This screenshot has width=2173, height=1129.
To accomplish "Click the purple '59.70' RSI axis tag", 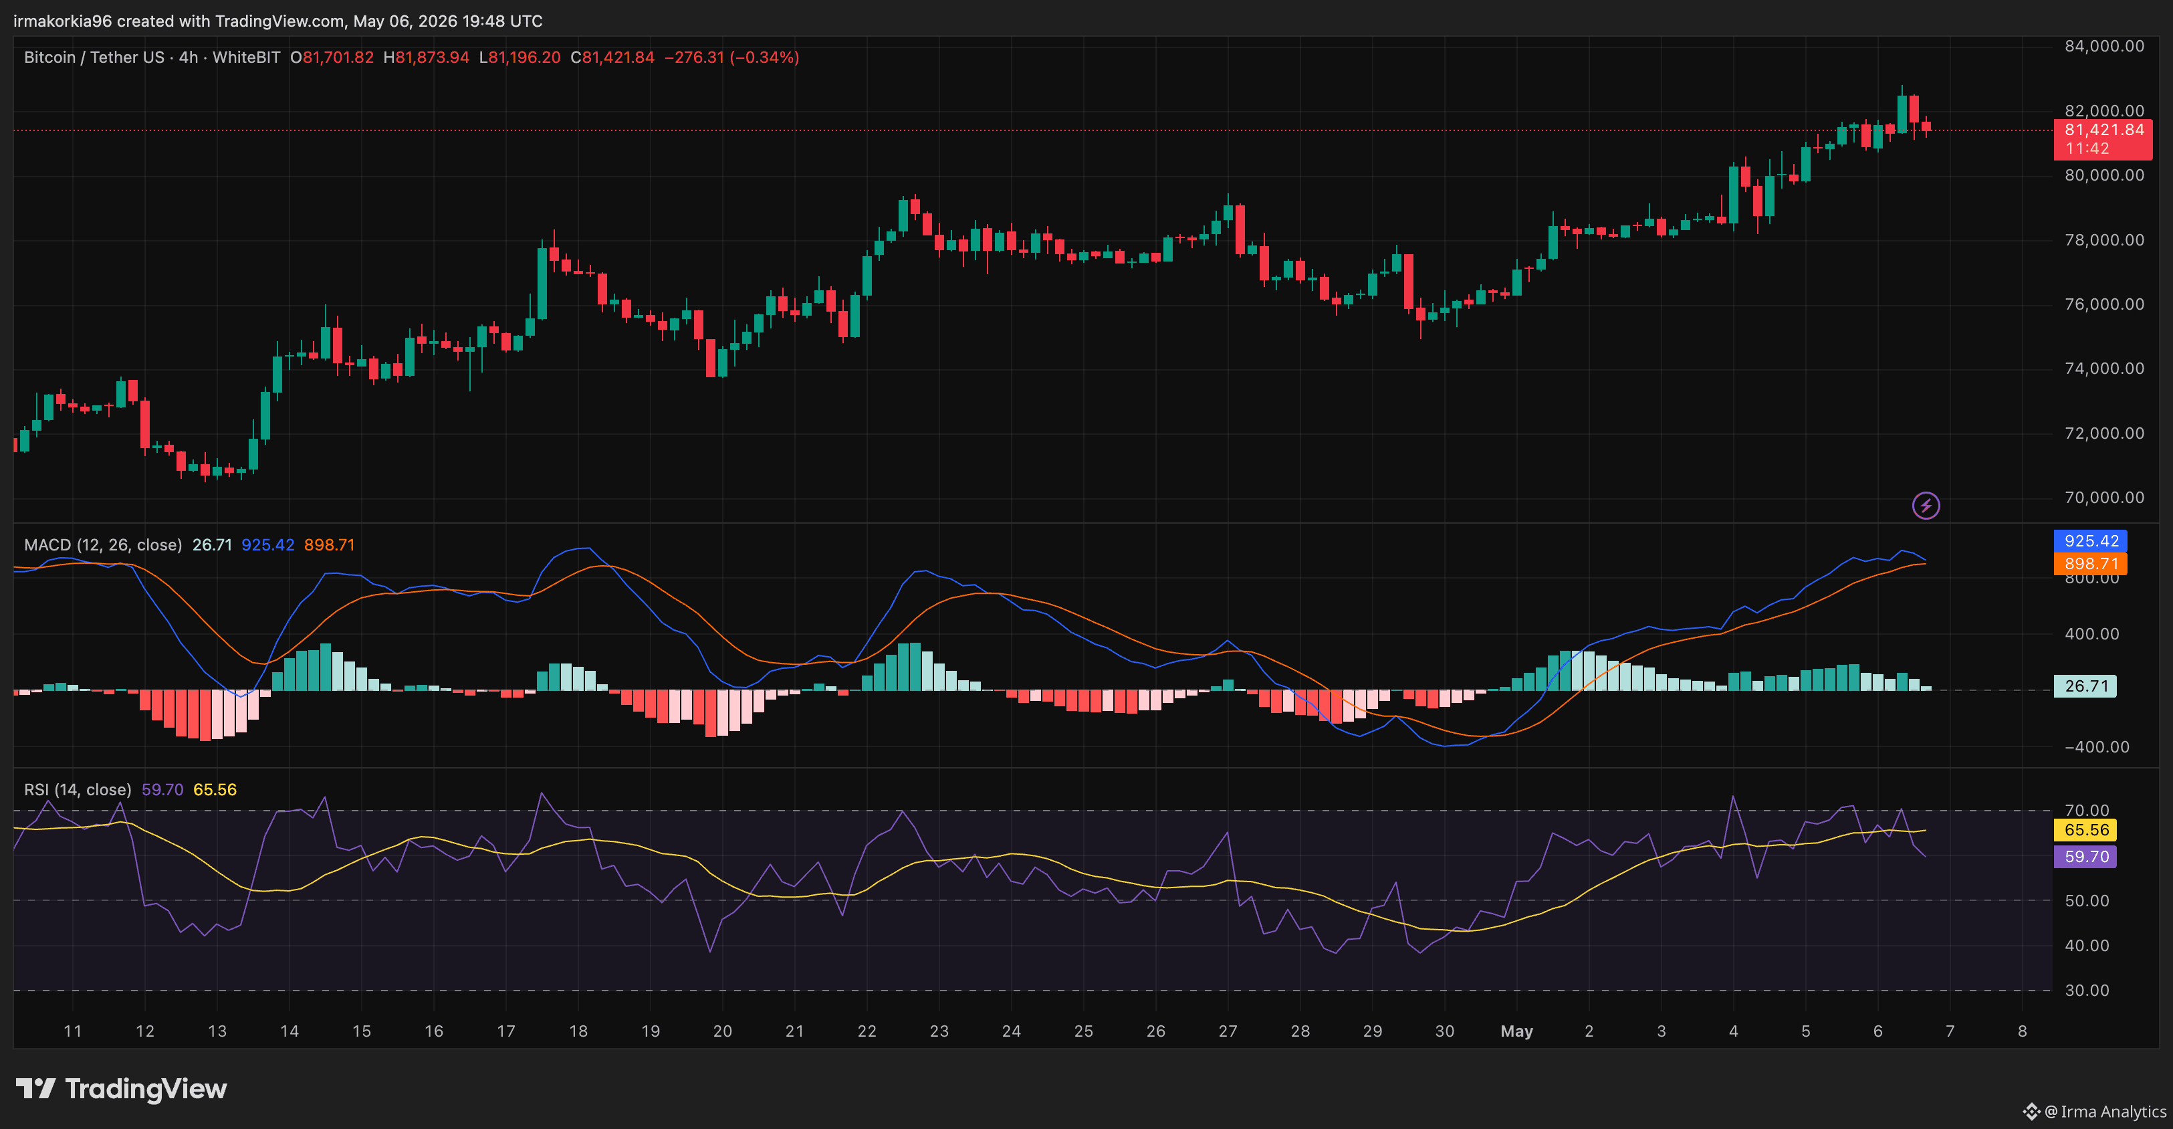I will [2085, 857].
